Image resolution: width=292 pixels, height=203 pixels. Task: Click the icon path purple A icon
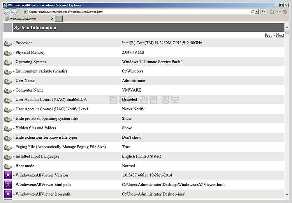(8, 194)
